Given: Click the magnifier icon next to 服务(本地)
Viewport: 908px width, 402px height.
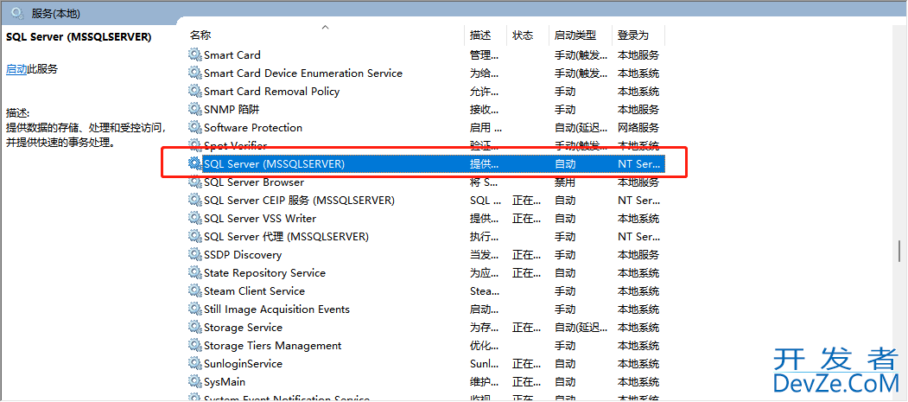Looking at the screenshot, I should coord(18,13).
